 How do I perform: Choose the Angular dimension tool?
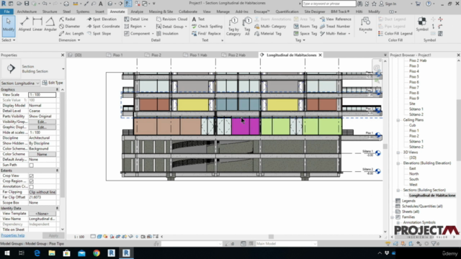50,24
